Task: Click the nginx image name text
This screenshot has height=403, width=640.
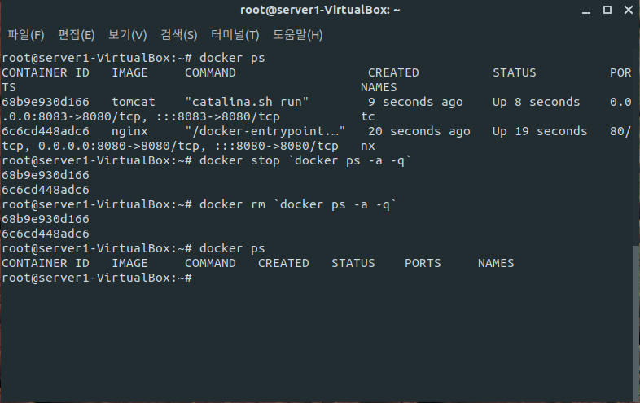Action: pyautogui.click(x=129, y=131)
